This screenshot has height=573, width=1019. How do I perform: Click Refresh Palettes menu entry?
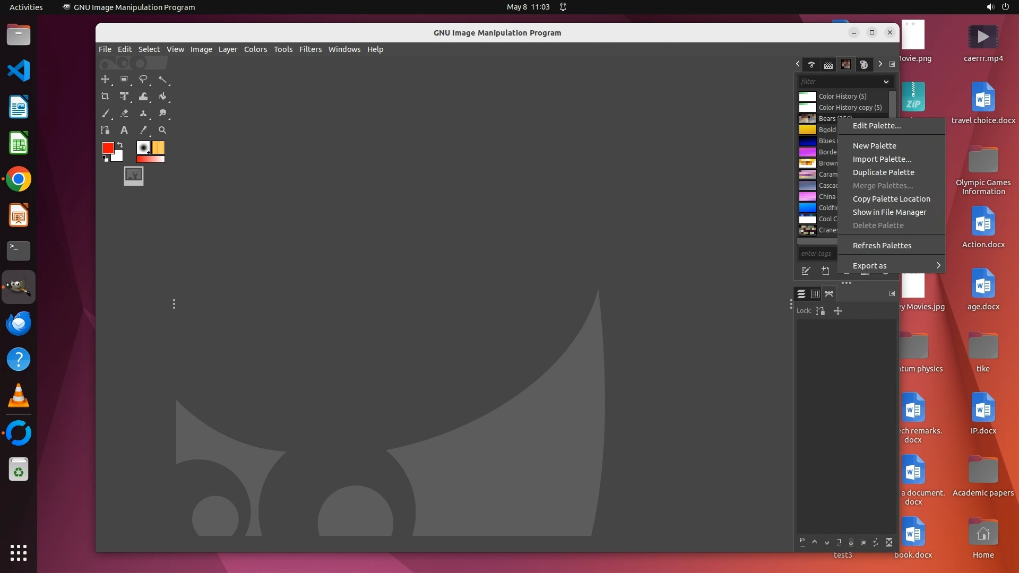tap(882, 246)
